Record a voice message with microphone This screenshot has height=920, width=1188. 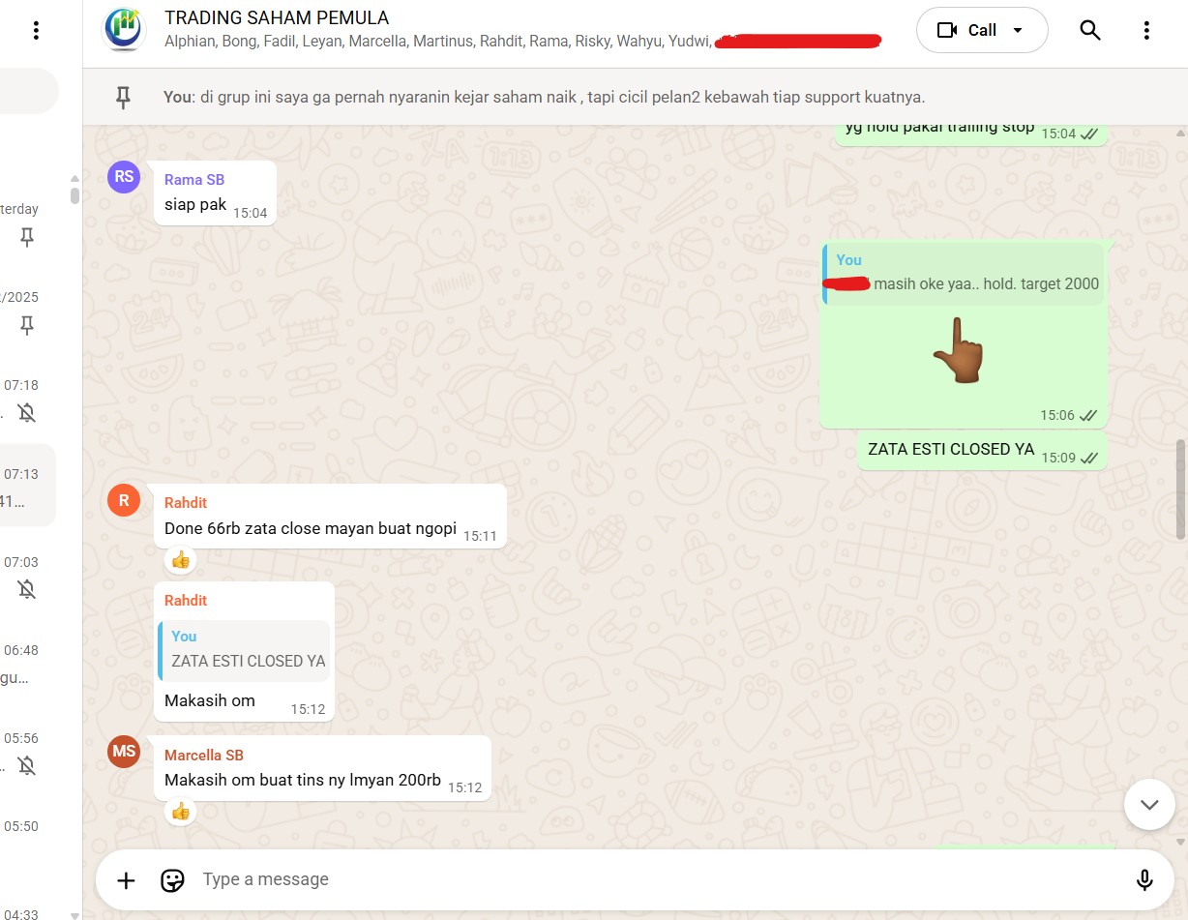(x=1144, y=879)
